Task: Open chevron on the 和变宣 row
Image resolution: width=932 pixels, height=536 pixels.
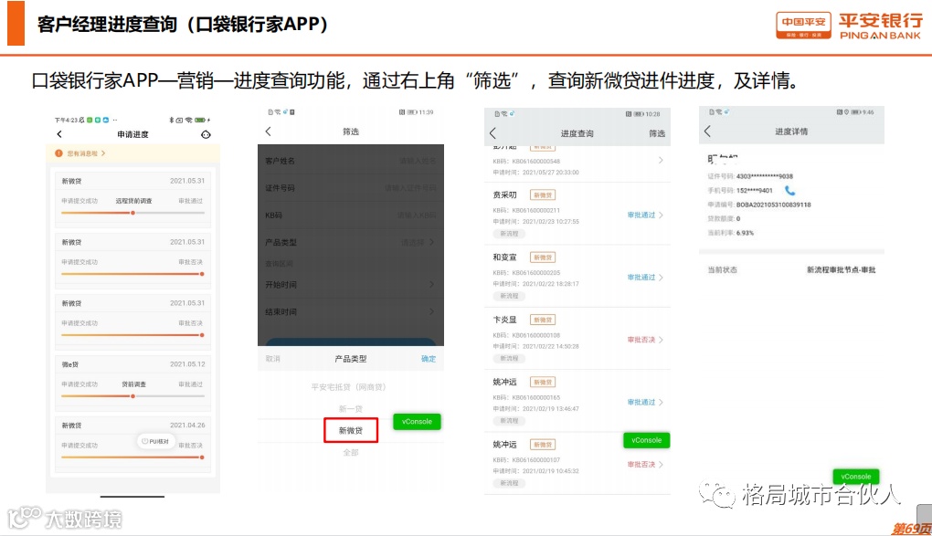Action: [661, 278]
